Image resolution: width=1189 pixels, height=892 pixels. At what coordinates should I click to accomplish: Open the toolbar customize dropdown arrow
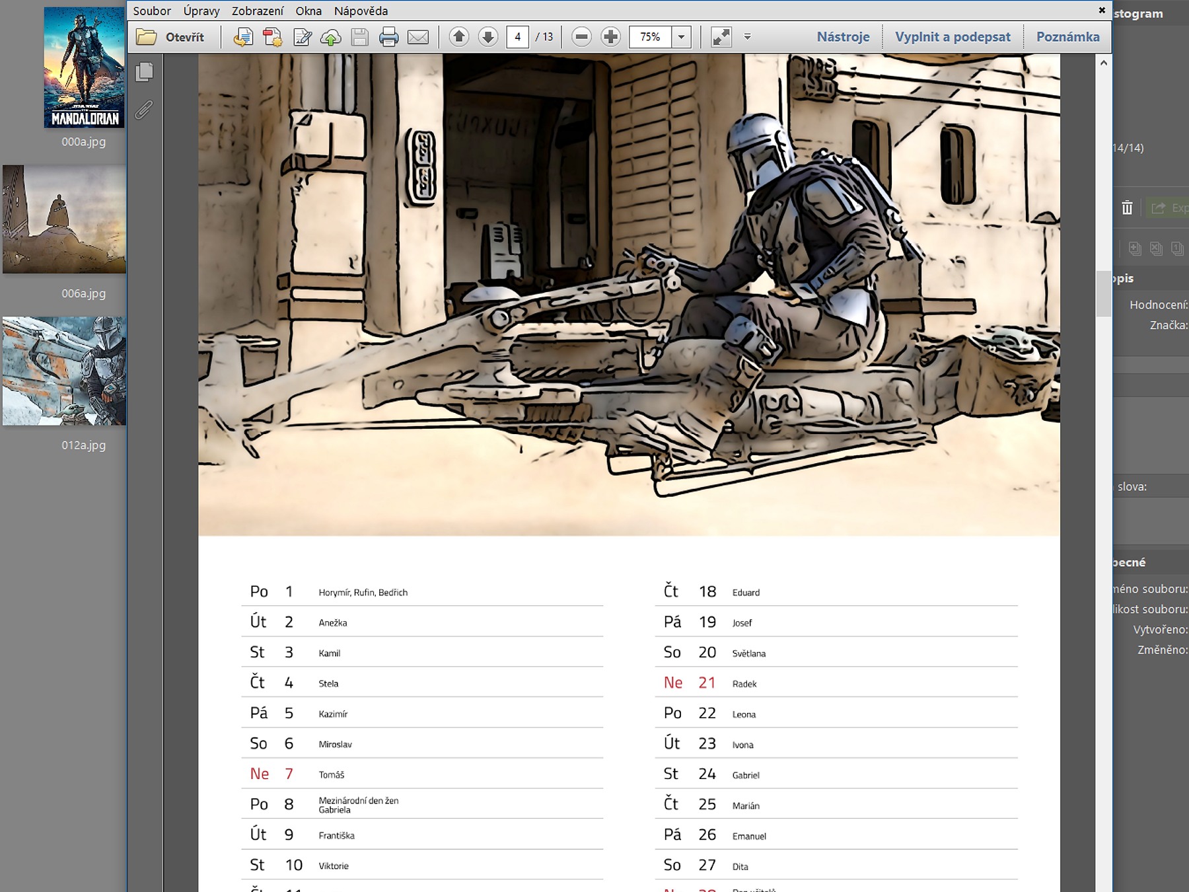747,37
